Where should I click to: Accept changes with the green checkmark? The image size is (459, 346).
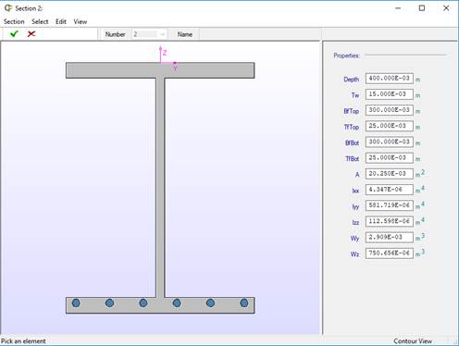pyautogui.click(x=14, y=34)
